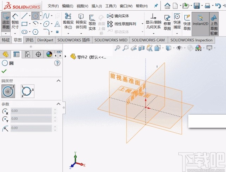Select the Trim Entities (剪裁实体) tool
226x172 pixels.
click(68, 22)
